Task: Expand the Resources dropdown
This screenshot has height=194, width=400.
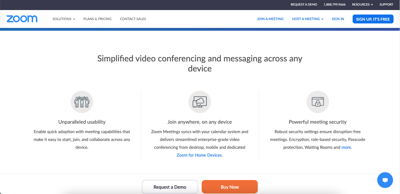Action: coord(362,4)
